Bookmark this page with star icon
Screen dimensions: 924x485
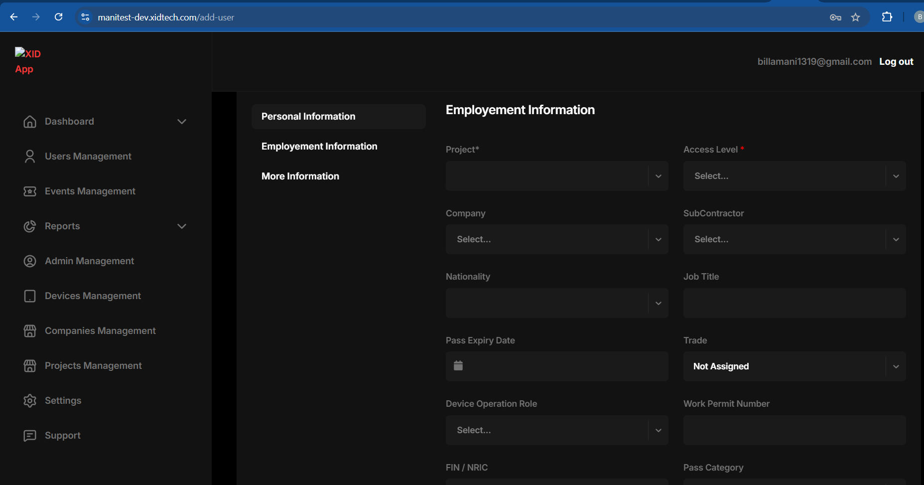pos(855,17)
